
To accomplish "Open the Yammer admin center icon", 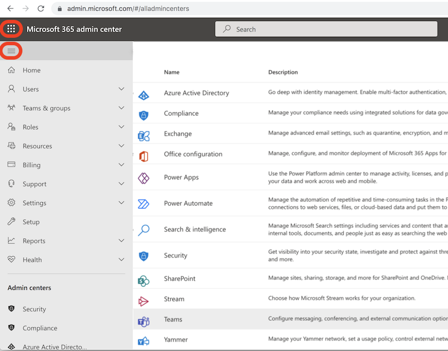I will (144, 340).
